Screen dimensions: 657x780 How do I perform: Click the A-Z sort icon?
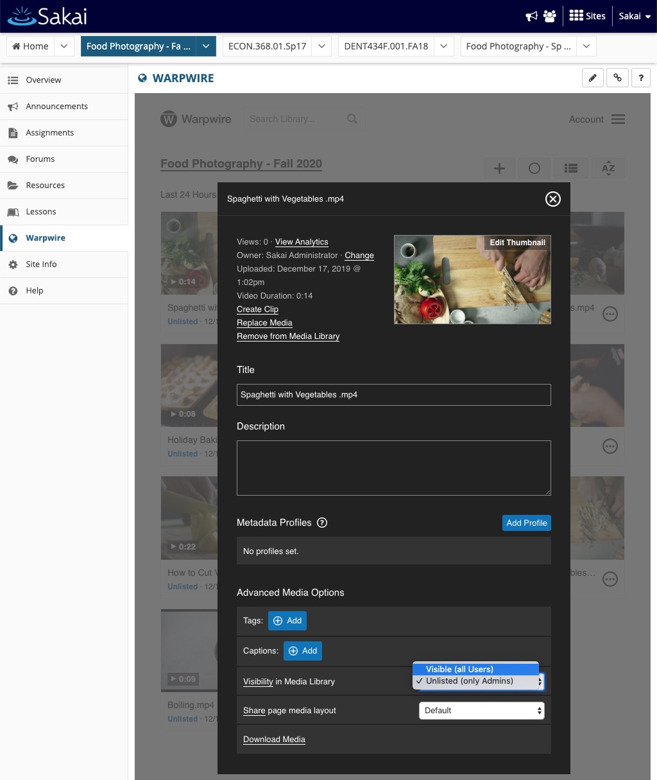click(x=608, y=168)
